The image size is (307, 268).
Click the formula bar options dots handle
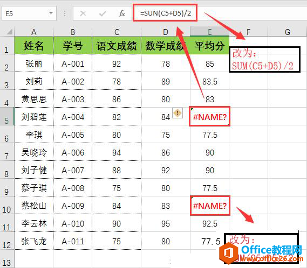click(65, 13)
